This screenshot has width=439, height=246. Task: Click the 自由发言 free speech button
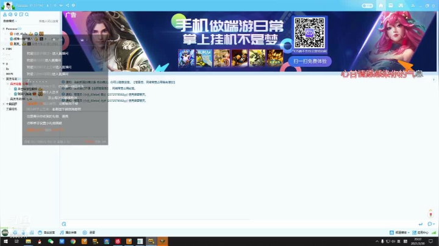[46, 233]
